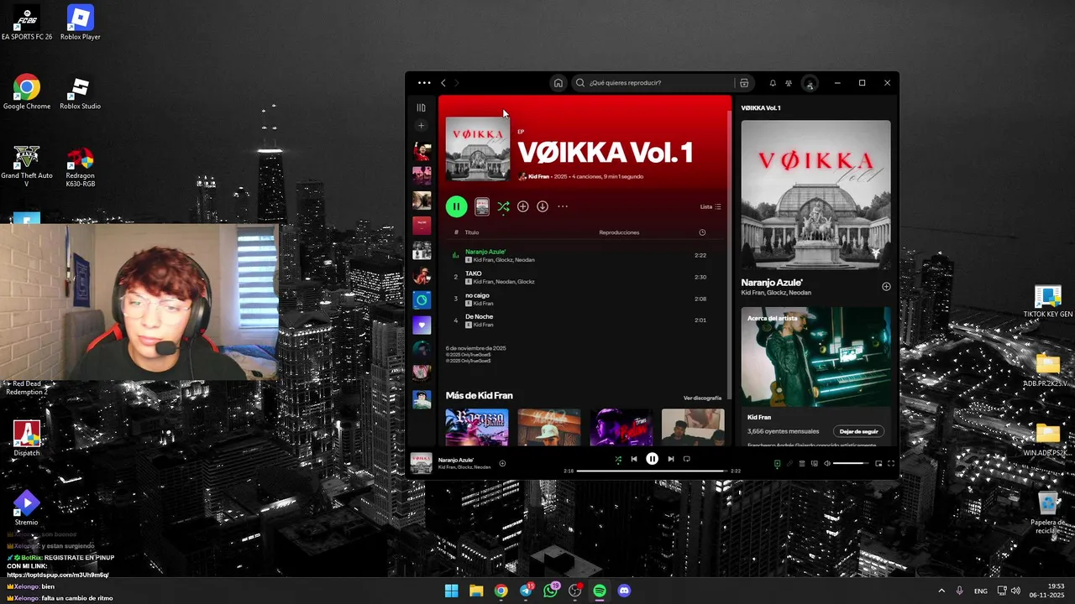Open the Lista view dropdown

pos(711,206)
